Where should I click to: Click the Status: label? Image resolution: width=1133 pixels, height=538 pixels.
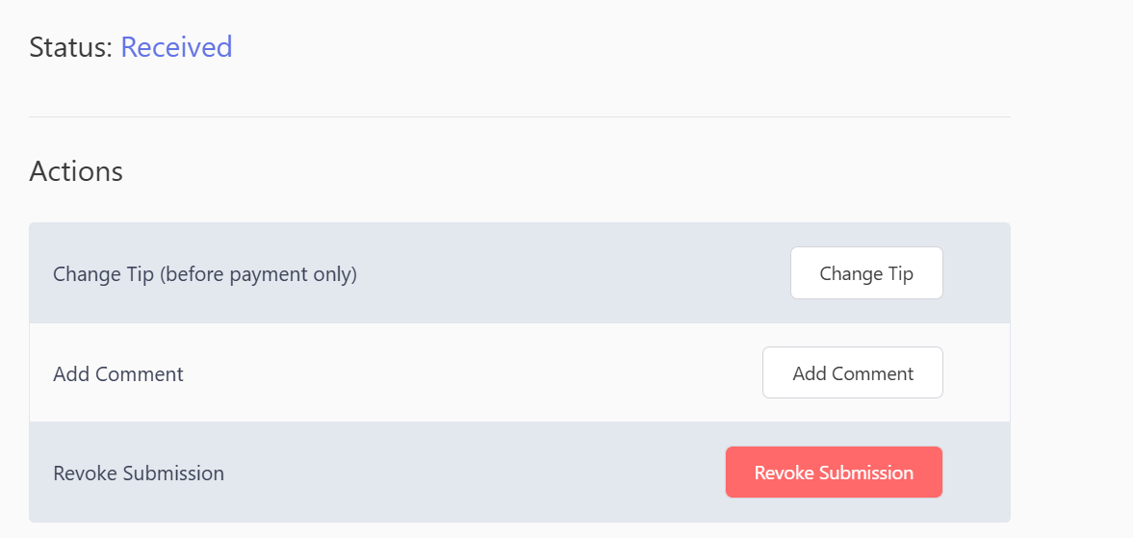click(71, 47)
